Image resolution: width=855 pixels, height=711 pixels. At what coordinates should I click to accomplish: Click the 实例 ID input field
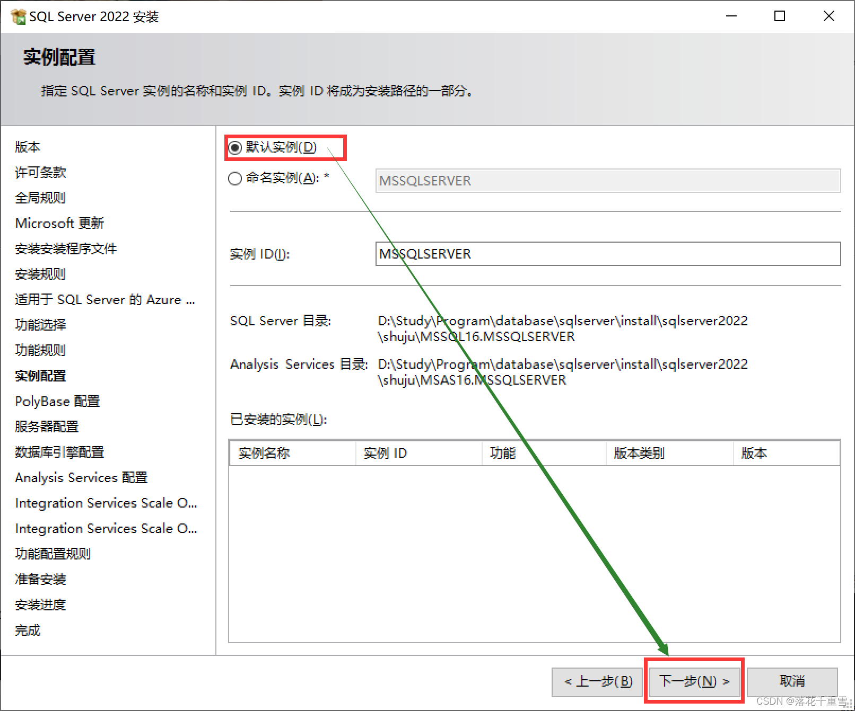pyautogui.click(x=608, y=254)
